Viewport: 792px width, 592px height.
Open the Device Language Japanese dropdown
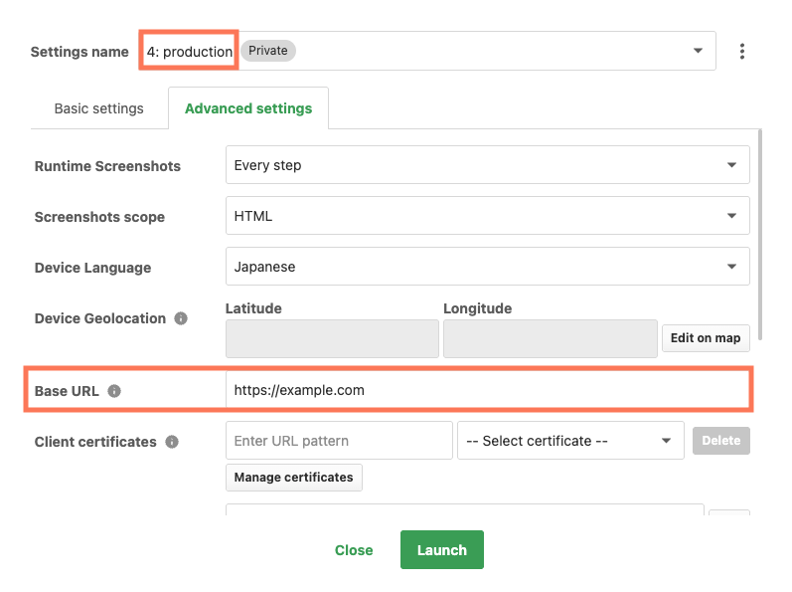[x=488, y=267]
